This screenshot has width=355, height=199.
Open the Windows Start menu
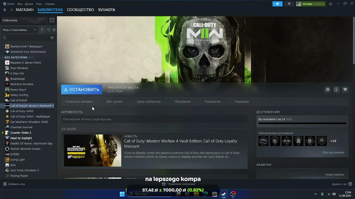(x=122, y=194)
